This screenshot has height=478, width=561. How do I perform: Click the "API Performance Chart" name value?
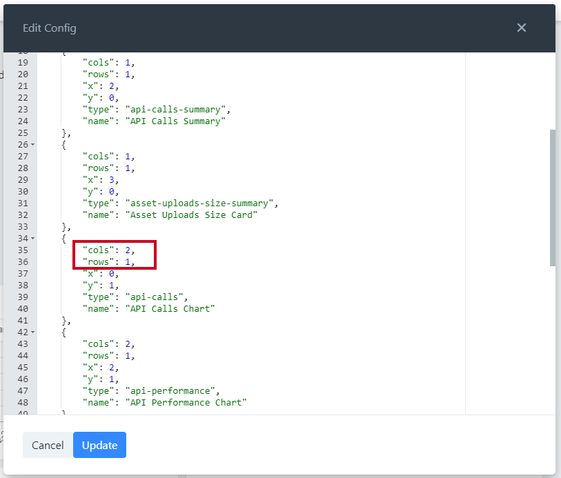[x=186, y=403]
